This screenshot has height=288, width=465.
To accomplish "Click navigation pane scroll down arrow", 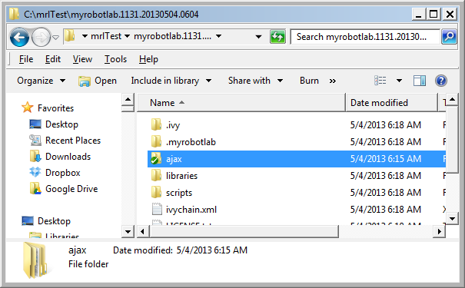I will click(x=128, y=231).
